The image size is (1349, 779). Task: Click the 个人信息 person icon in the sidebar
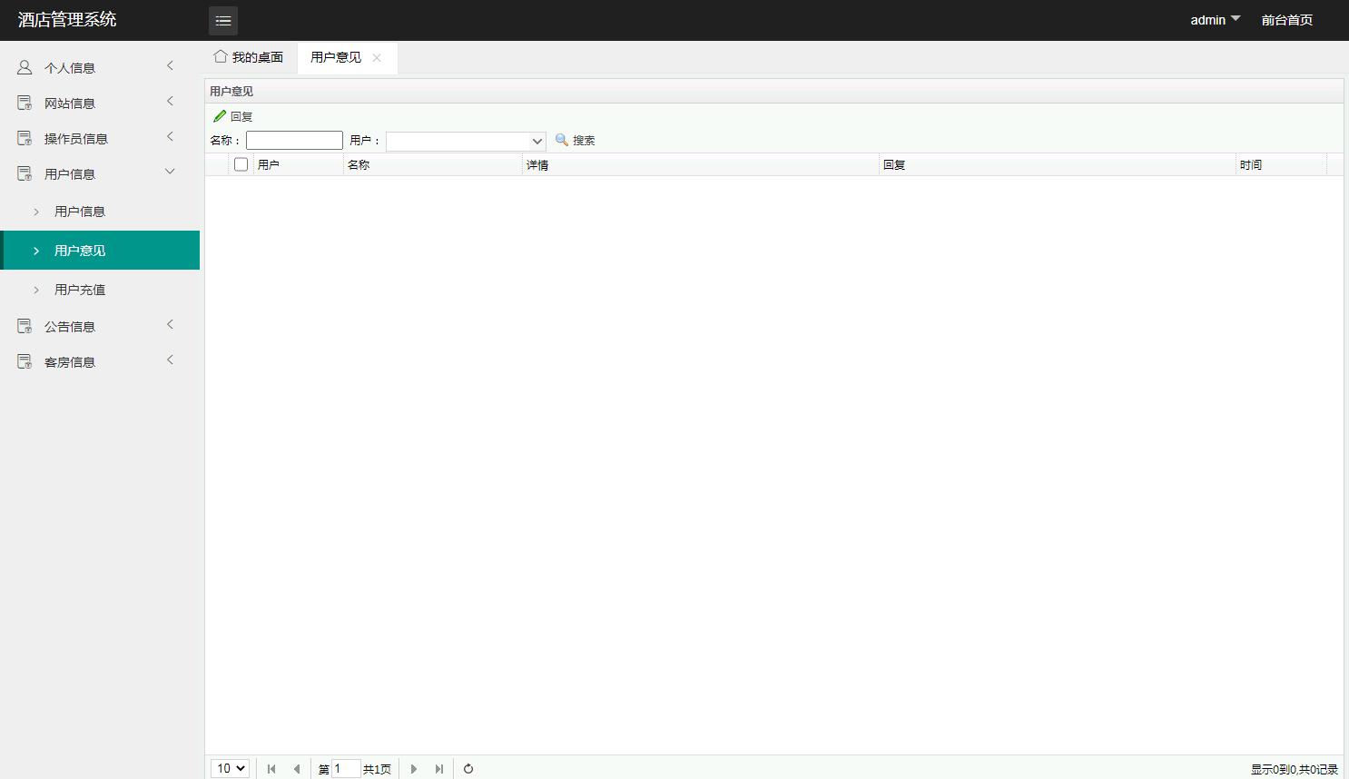point(25,67)
